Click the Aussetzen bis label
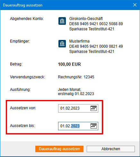This screenshot has width=140, height=157. click(x=22, y=126)
